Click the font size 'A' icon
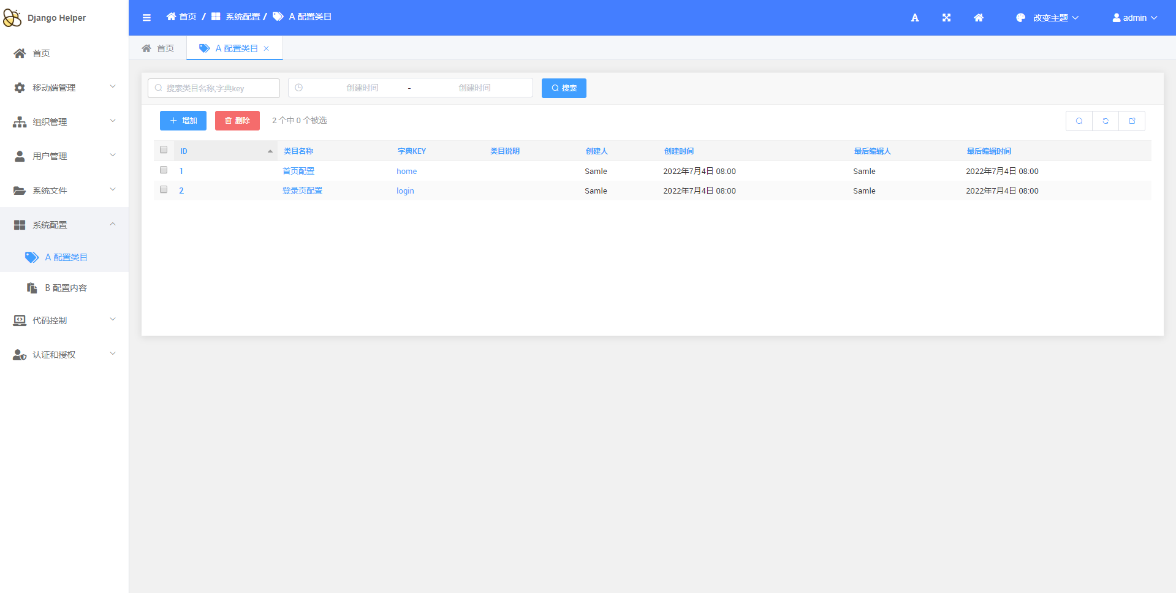The image size is (1176, 593). click(x=914, y=18)
